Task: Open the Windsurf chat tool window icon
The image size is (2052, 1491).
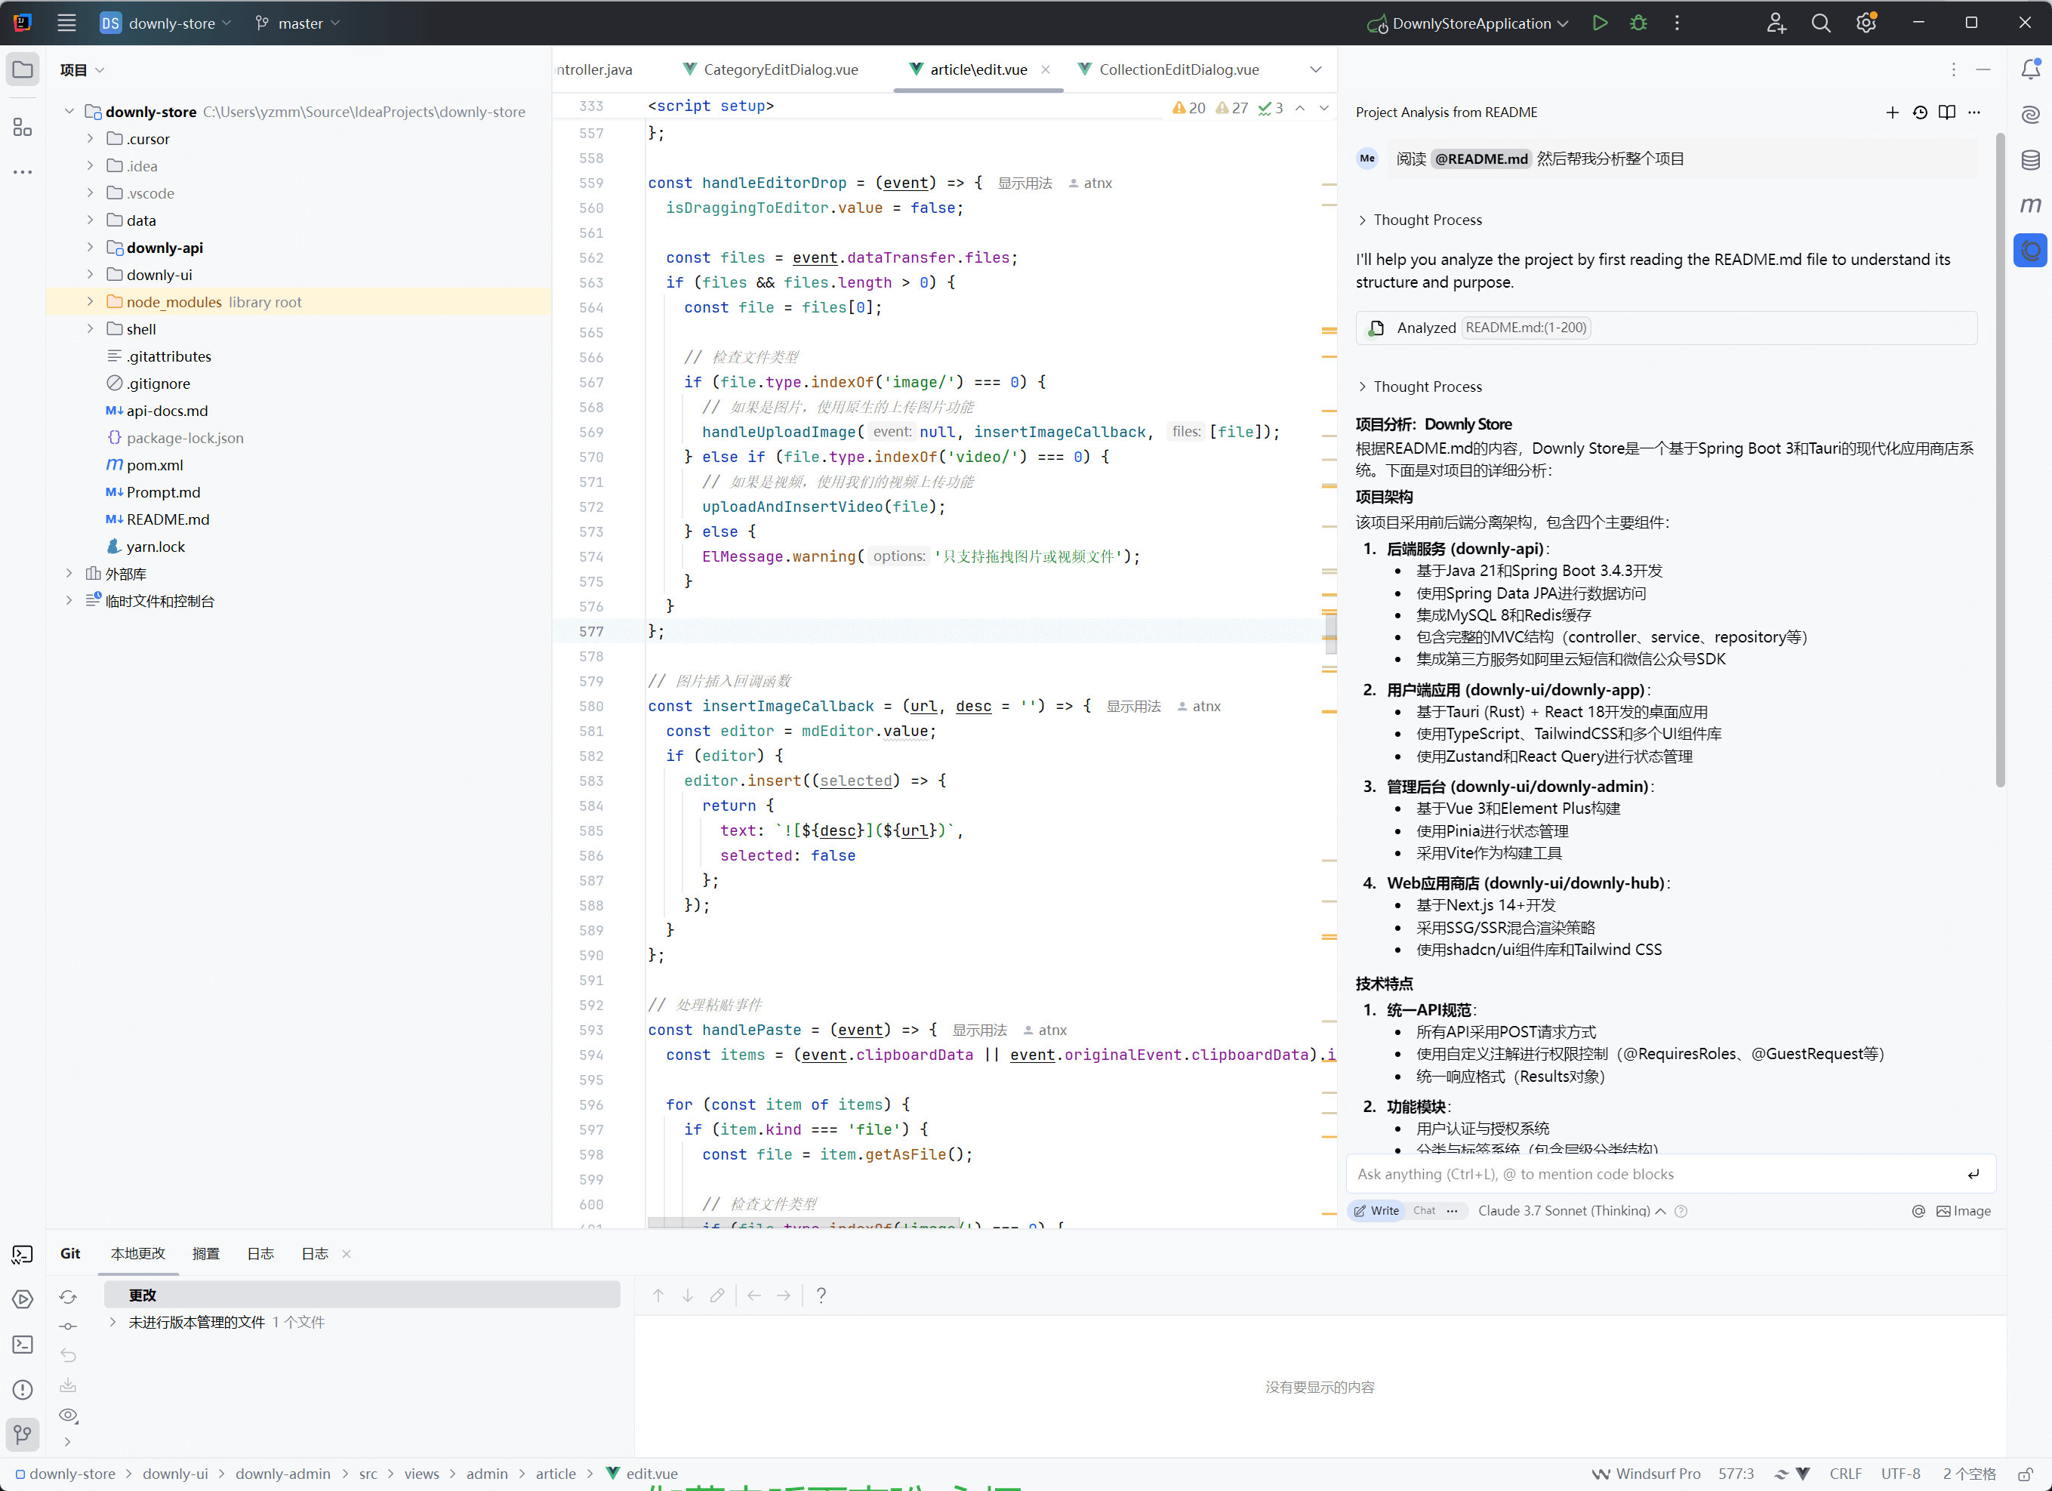Action: 2030,251
